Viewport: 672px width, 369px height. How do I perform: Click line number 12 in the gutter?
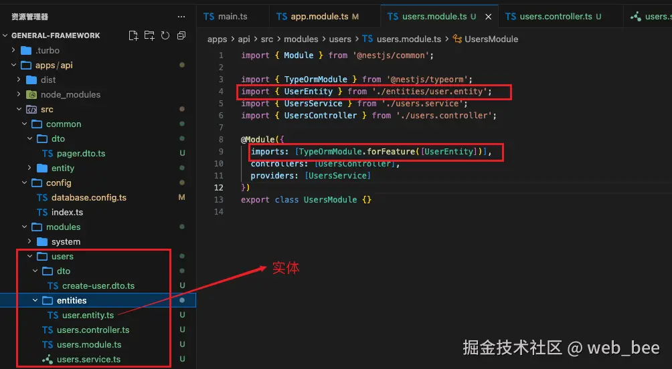[219, 187]
